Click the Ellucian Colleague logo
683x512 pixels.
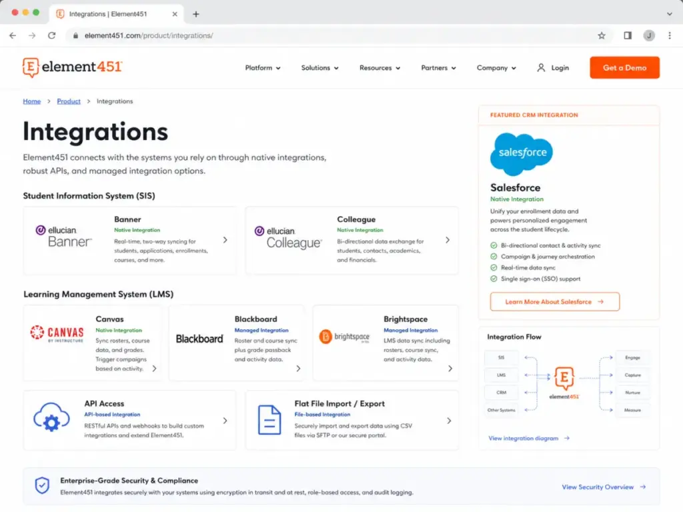point(288,238)
